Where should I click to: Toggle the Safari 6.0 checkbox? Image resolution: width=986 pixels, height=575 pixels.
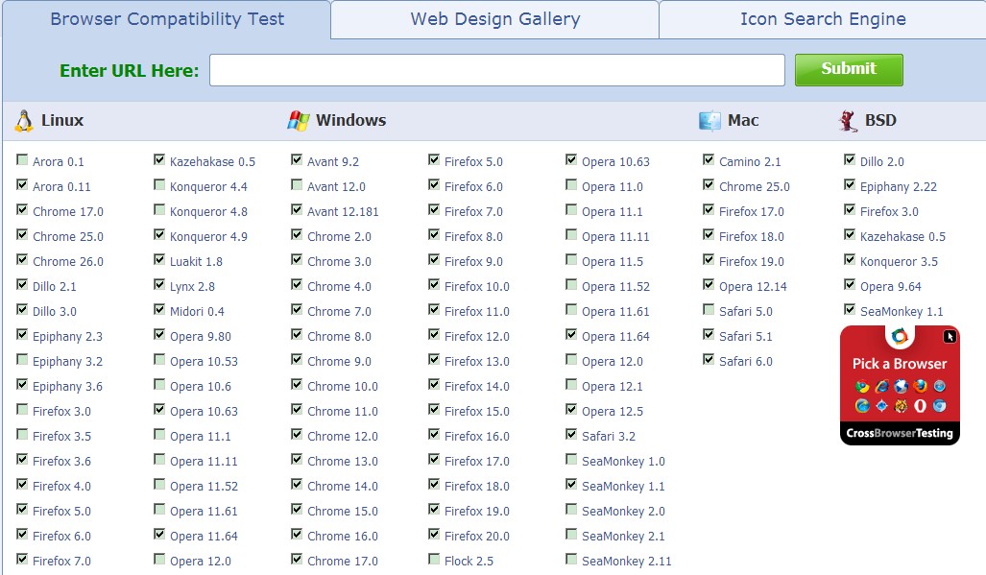click(709, 359)
